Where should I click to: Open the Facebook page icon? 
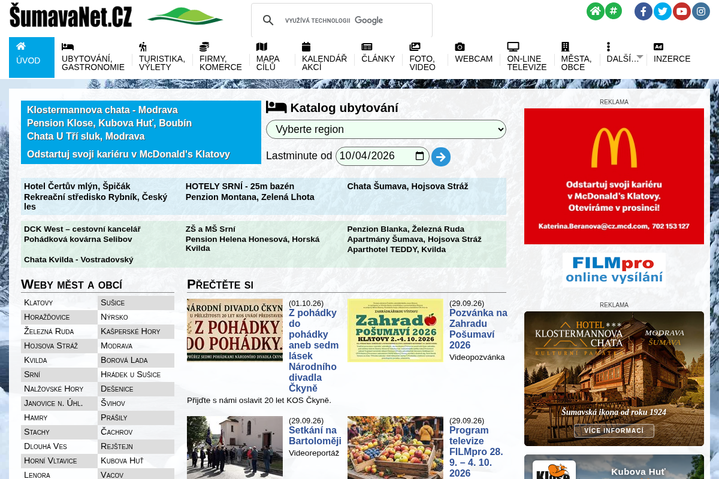tap(644, 11)
